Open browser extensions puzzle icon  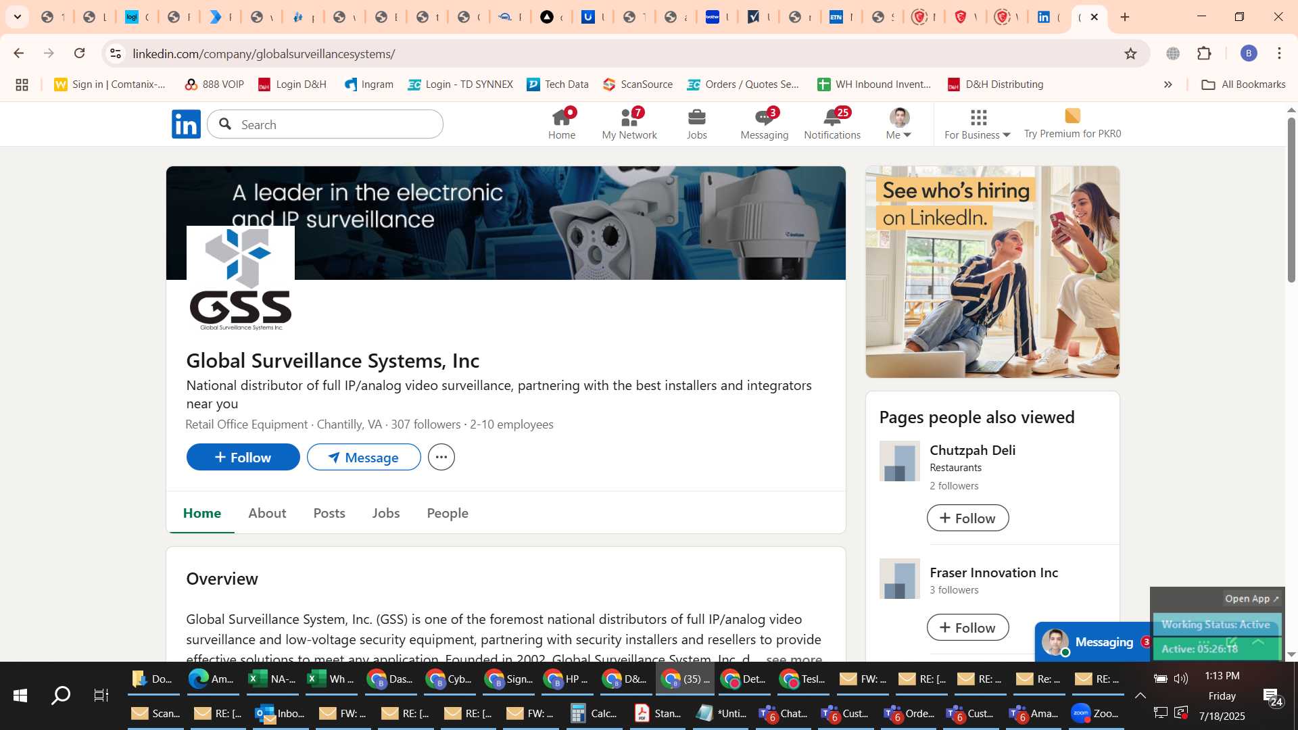1204,53
